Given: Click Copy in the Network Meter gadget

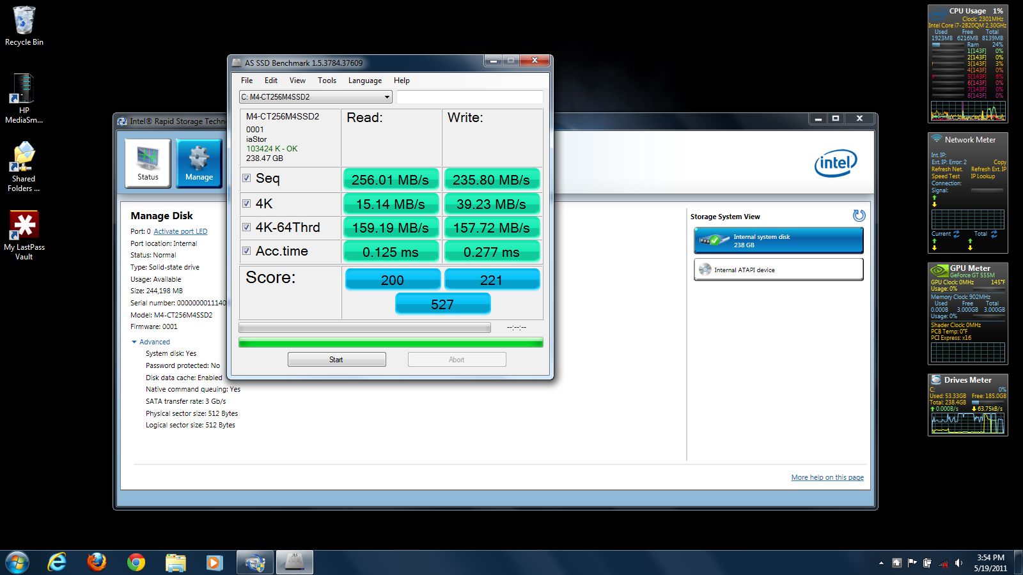Looking at the screenshot, I should (1000, 162).
